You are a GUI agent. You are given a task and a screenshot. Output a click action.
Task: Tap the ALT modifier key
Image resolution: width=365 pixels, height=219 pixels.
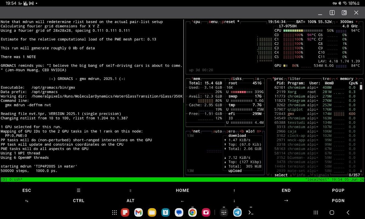click(130, 200)
